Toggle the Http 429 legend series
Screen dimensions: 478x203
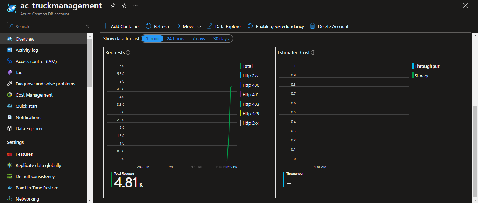249,113
